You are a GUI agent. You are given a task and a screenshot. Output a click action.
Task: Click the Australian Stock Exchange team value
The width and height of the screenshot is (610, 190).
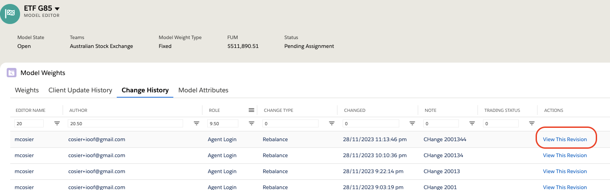[102, 46]
